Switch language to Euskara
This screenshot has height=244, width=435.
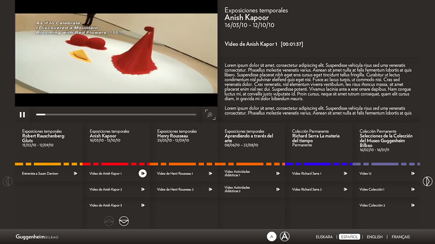324,237
